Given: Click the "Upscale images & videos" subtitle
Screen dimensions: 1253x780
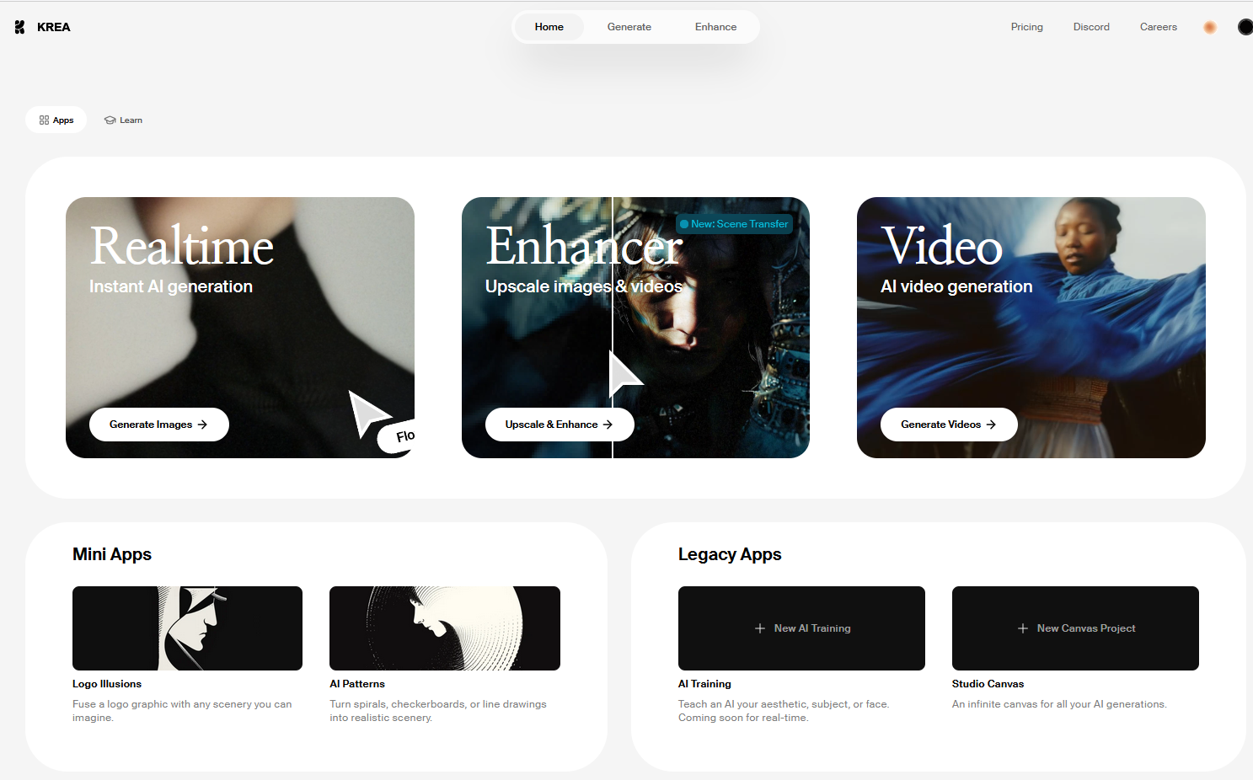Looking at the screenshot, I should [x=583, y=286].
